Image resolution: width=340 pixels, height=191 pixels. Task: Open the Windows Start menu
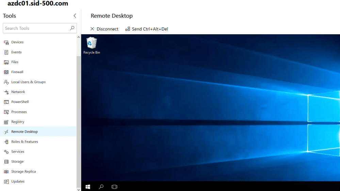(88, 187)
